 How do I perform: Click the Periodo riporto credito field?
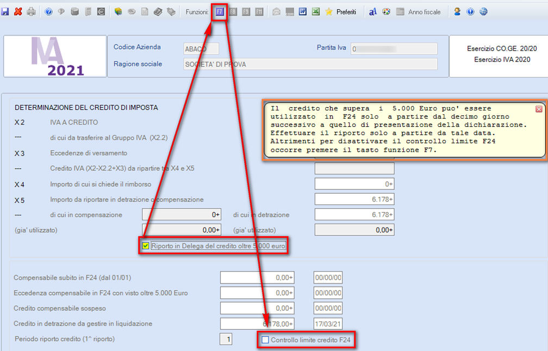pyautogui.click(x=226, y=338)
